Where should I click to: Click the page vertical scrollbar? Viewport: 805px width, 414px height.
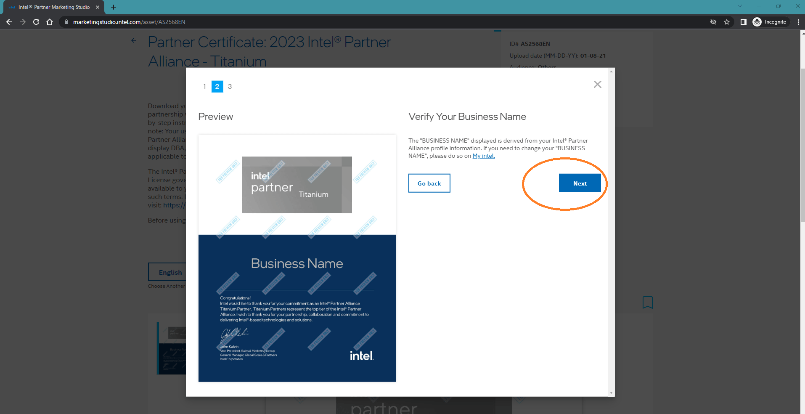802,145
